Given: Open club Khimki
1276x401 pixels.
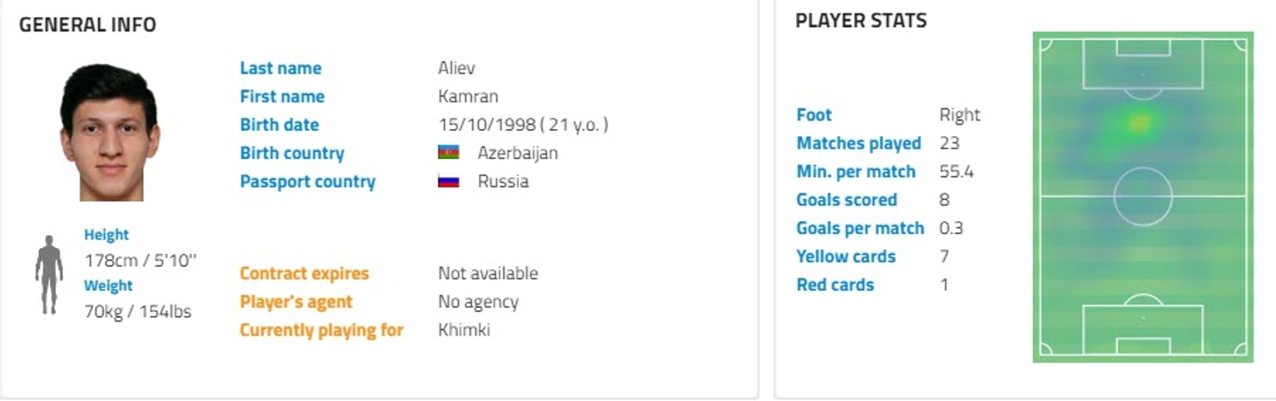Looking at the screenshot, I should [464, 330].
